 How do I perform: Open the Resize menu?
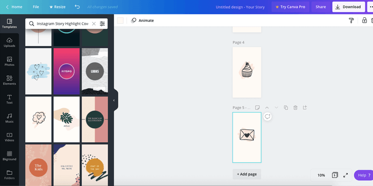(x=57, y=7)
